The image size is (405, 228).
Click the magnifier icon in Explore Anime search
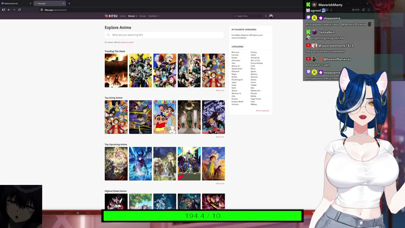tap(108, 35)
